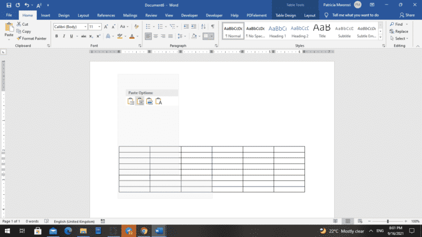Click the first cell of the table
The image size is (422, 237).
pos(135,149)
